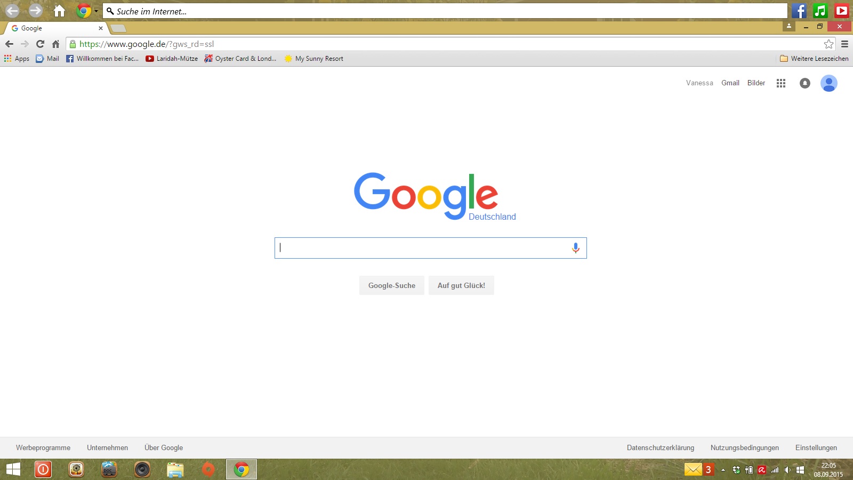The height and width of the screenshot is (480, 853).
Task: Expand the Chrome logo dropdown arrow
Action: [96, 11]
